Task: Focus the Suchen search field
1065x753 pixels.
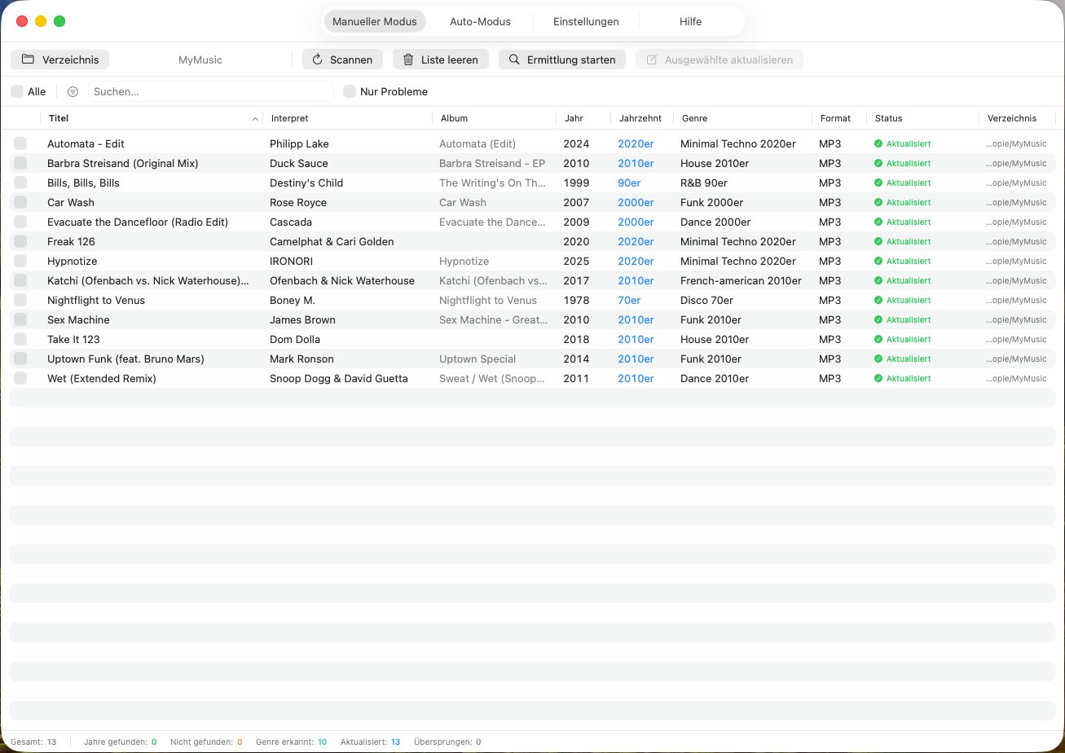Action: tap(211, 92)
